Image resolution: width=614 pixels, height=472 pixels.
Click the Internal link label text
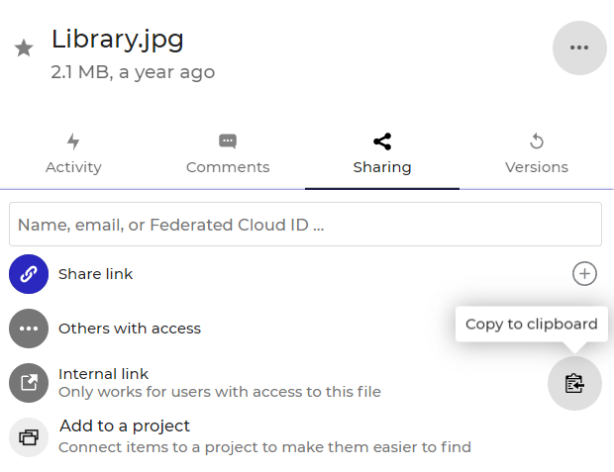tap(103, 374)
